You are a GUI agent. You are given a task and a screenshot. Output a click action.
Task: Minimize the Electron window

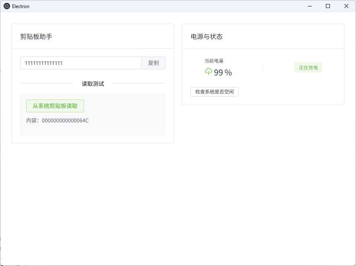(x=310, y=6)
